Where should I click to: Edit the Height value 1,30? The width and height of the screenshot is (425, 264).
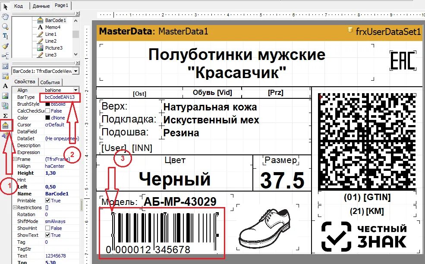point(62,173)
